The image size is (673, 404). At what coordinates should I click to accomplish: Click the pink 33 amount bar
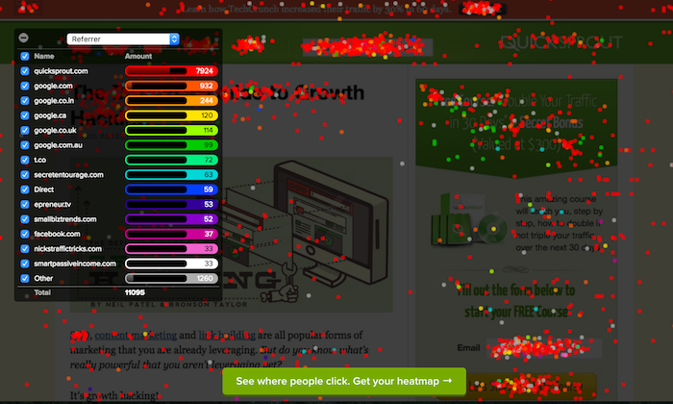(x=171, y=248)
